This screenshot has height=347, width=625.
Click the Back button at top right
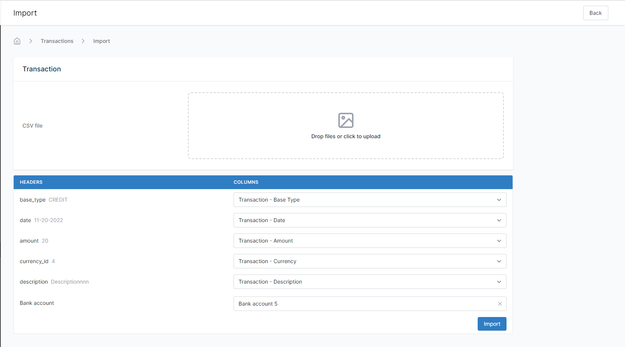point(595,13)
